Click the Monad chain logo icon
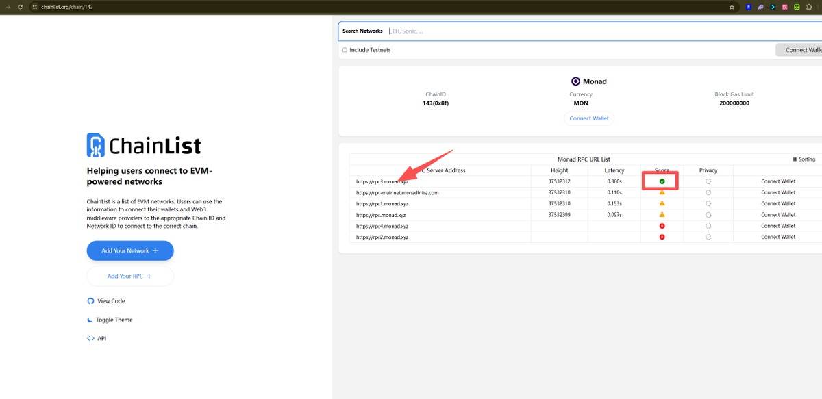Screen dimensions: 822x399 [x=575, y=81]
